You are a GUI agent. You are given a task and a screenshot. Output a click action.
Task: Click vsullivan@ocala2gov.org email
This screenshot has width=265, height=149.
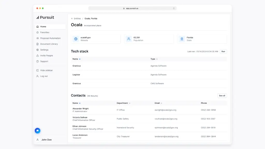tap(166, 119)
